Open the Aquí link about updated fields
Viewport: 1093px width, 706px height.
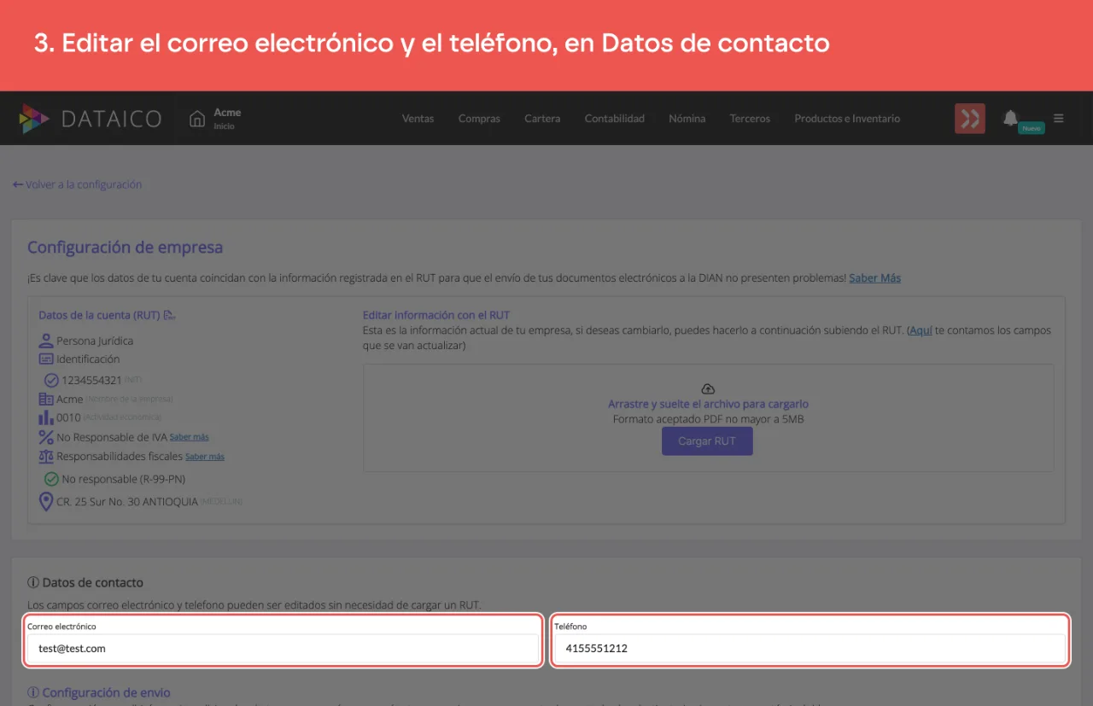[921, 330]
